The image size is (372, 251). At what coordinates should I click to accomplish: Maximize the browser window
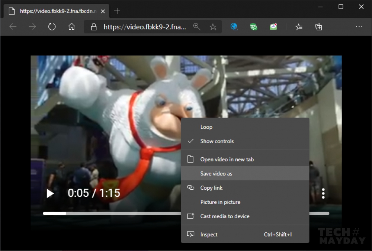[x=341, y=7]
